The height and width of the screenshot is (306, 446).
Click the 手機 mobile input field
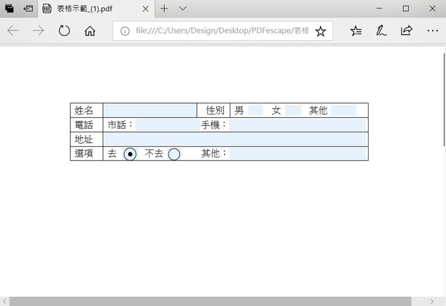(297, 125)
